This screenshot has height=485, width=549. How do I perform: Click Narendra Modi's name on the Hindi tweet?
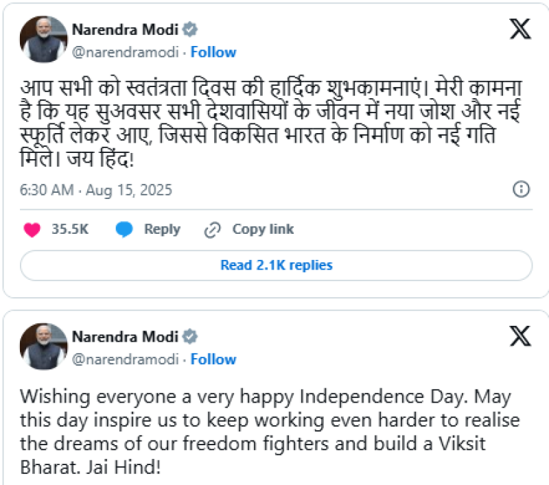pyautogui.click(x=127, y=29)
